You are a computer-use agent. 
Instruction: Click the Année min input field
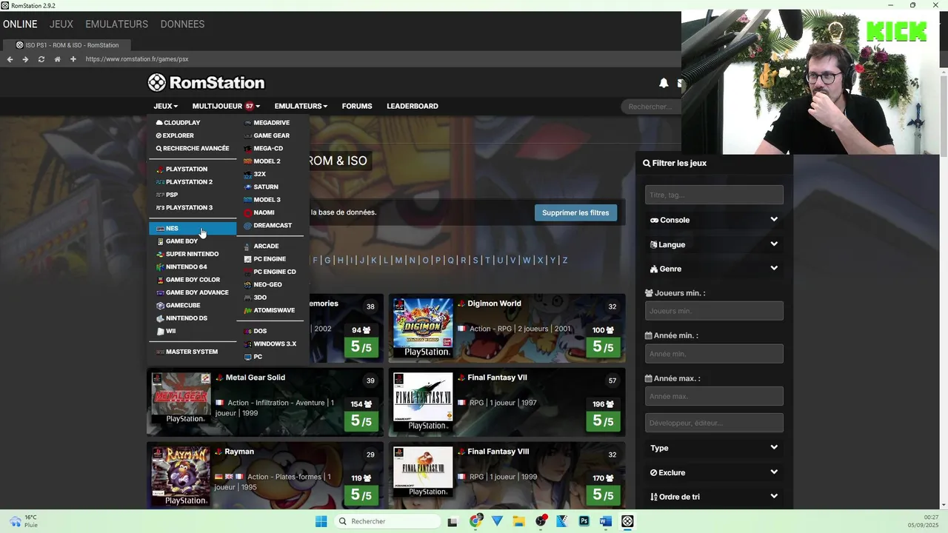point(714,354)
